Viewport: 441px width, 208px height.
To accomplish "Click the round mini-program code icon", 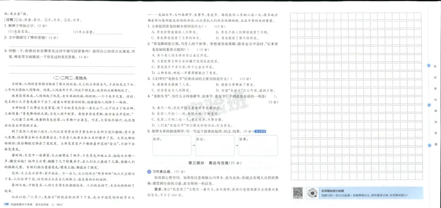I will [312, 193].
